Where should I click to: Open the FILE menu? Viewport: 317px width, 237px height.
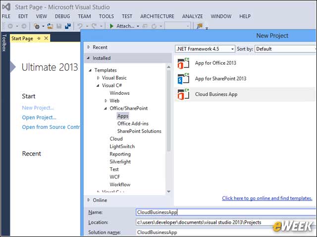(6, 16)
